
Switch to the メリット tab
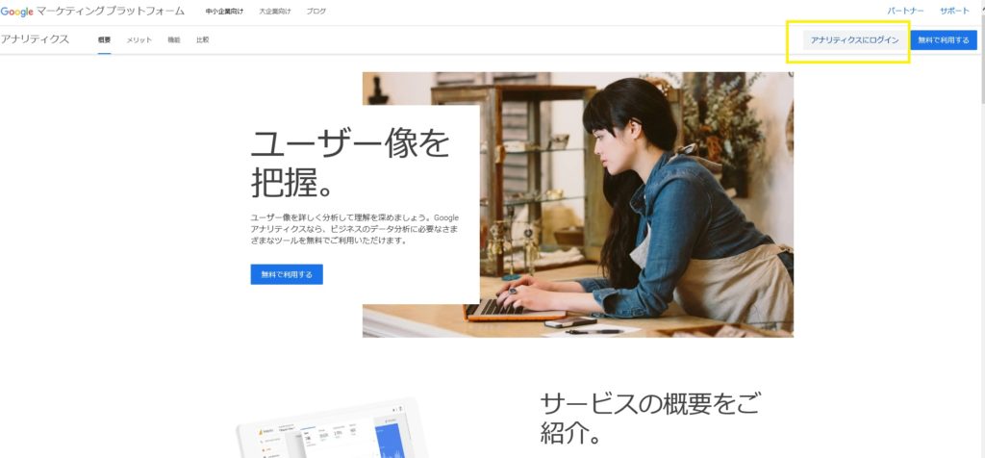(x=139, y=40)
